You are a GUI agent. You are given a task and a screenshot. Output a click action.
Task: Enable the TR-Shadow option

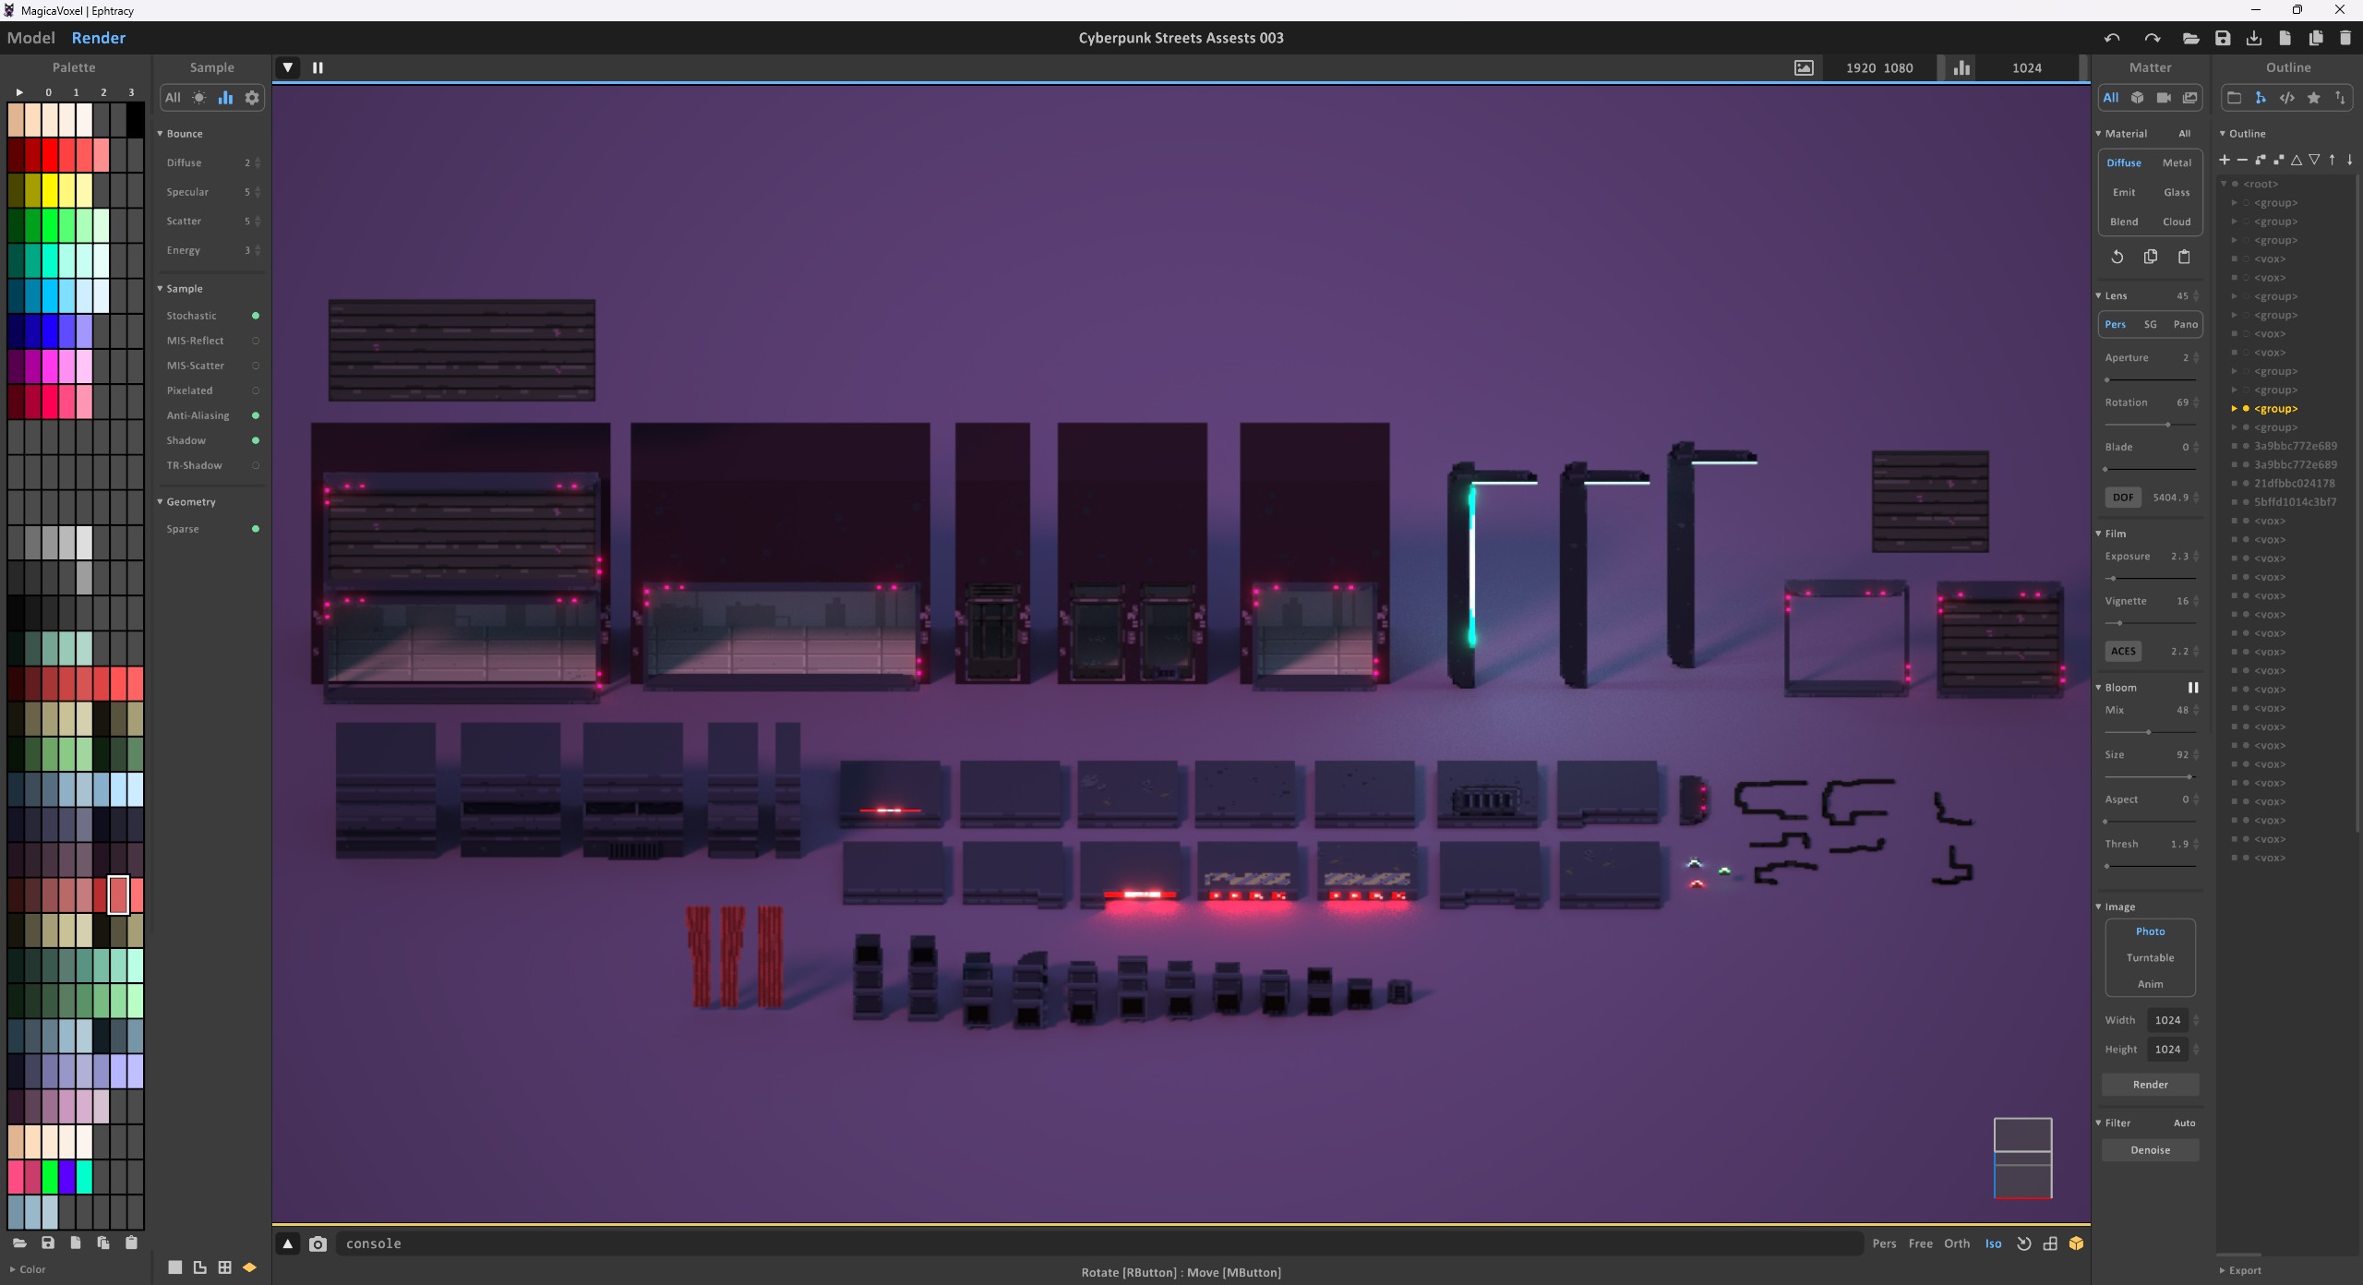(256, 465)
